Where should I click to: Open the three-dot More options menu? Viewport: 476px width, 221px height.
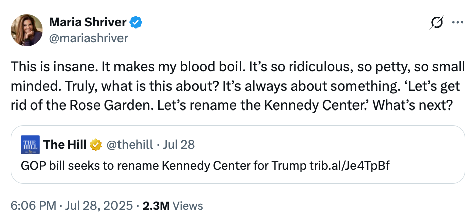click(x=457, y=23)
